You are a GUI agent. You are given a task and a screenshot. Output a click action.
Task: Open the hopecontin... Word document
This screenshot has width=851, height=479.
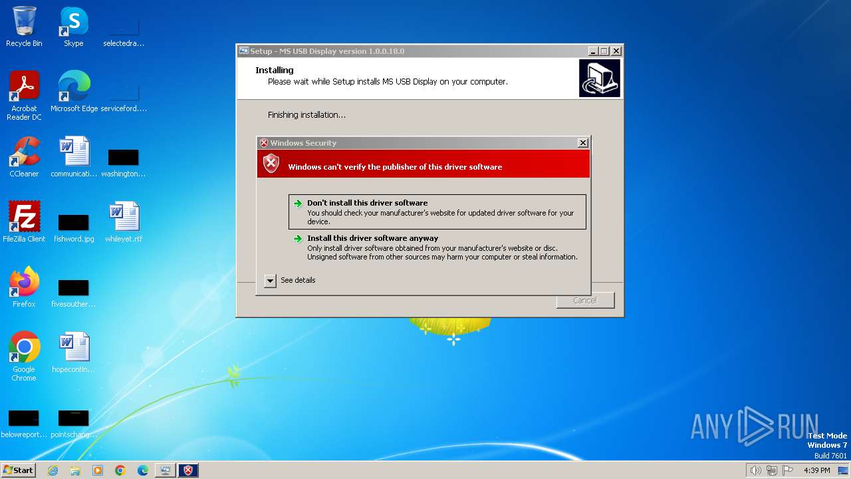pos(74,353)
